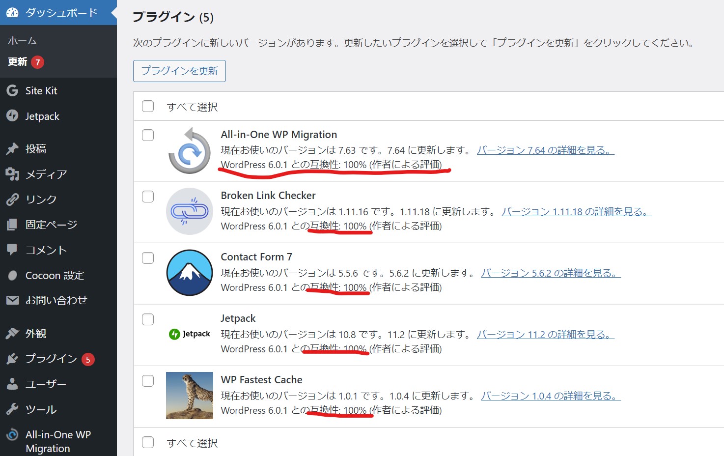The image size is (724, 456).
Task: Open メディア menu label
Action: click(46, 174)
